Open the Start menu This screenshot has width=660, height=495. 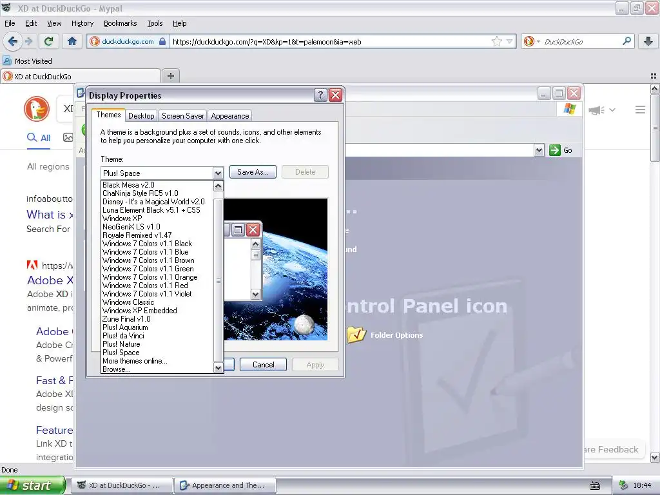pyautogui.click(x=33, y=485)
